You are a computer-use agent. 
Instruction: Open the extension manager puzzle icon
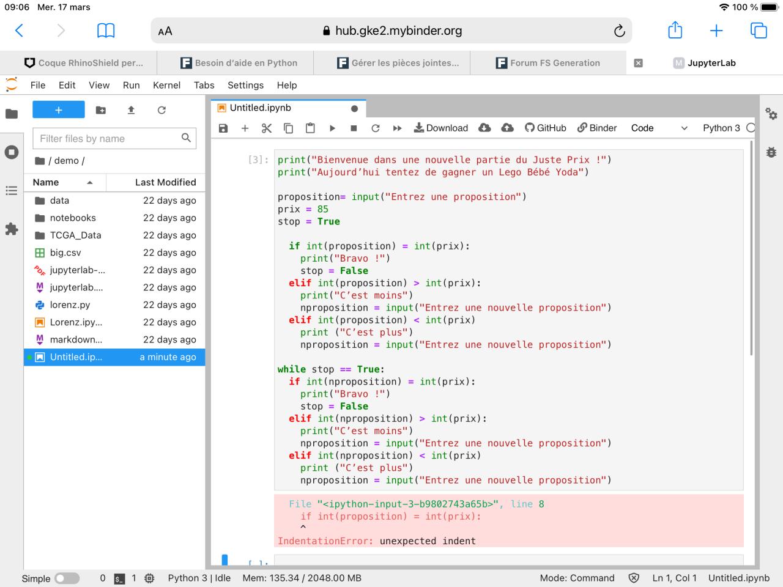[x=12, y=229]
